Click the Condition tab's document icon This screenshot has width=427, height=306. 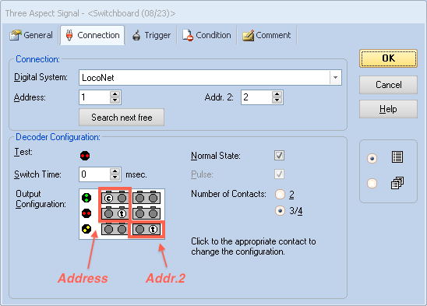click(x=188, y=35)
